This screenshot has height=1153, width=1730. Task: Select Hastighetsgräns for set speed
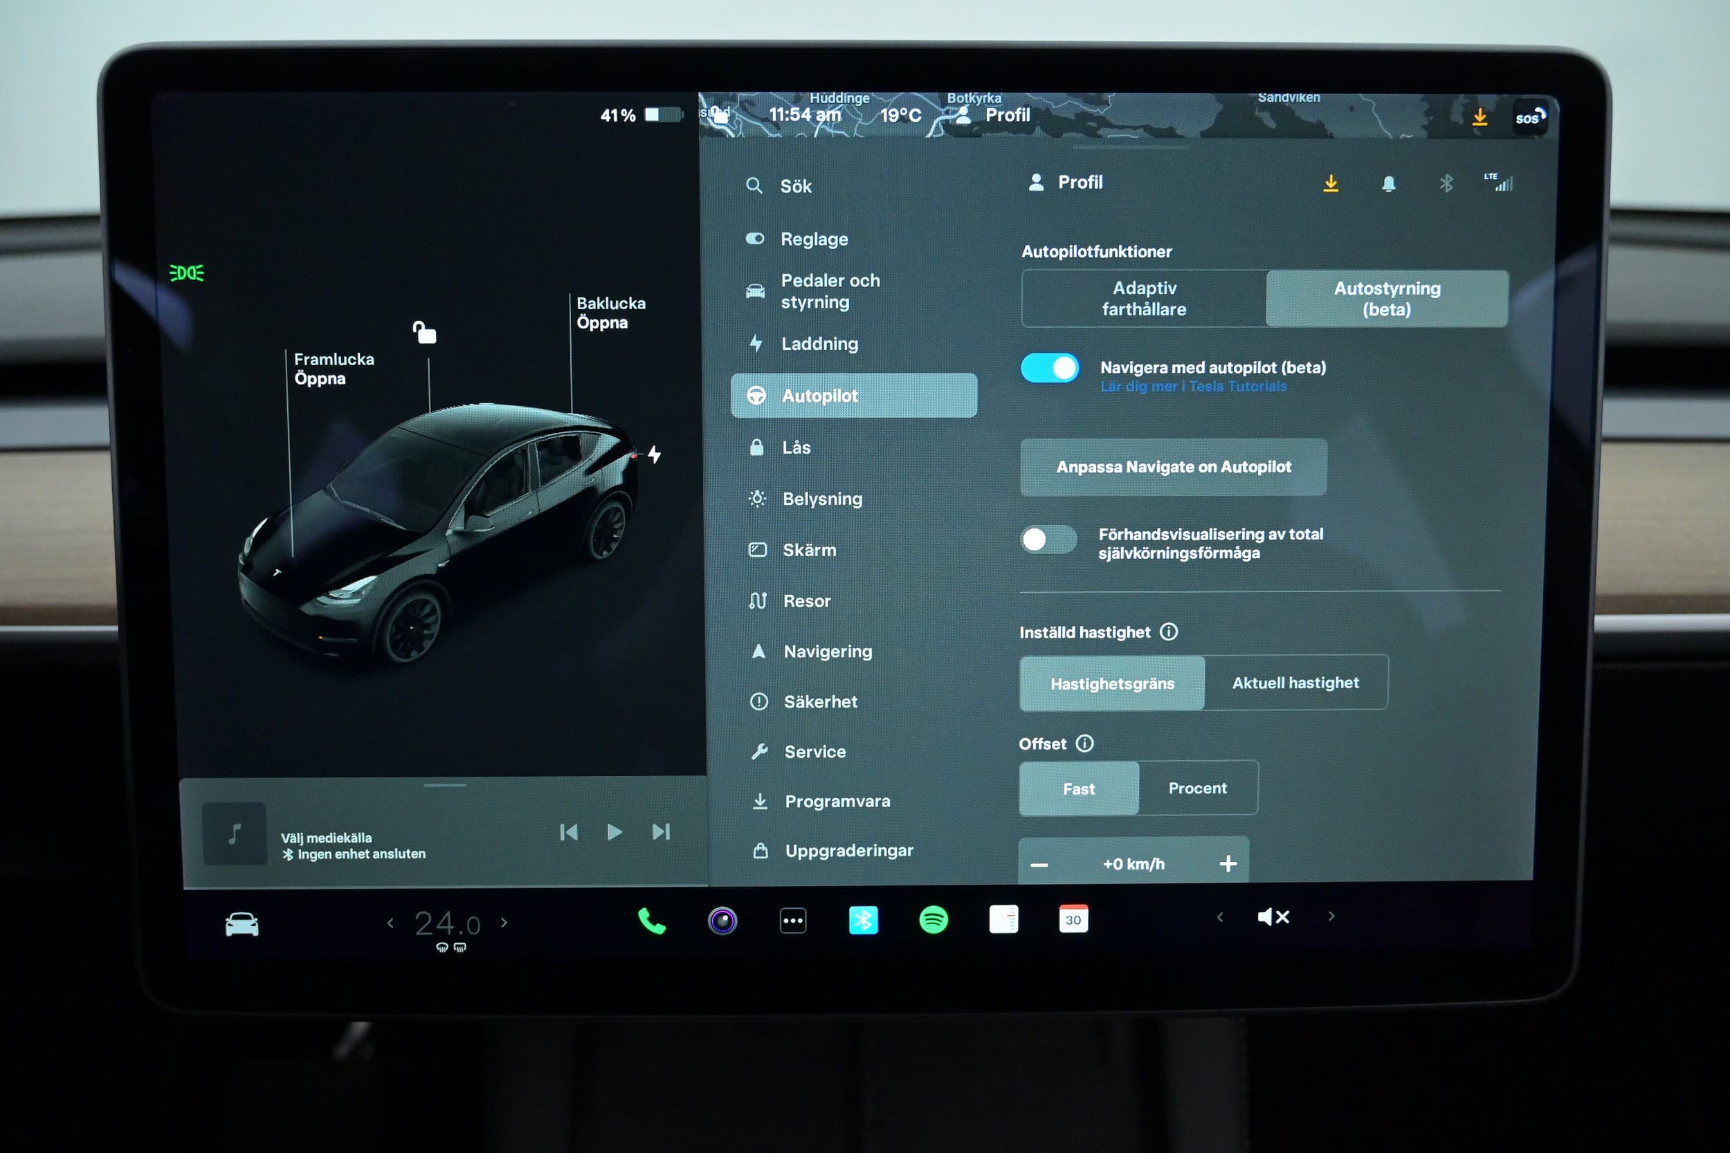(x=1112, y=683)
